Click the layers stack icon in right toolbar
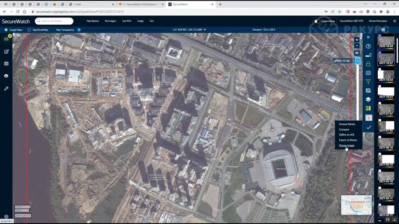 (368, 100)
